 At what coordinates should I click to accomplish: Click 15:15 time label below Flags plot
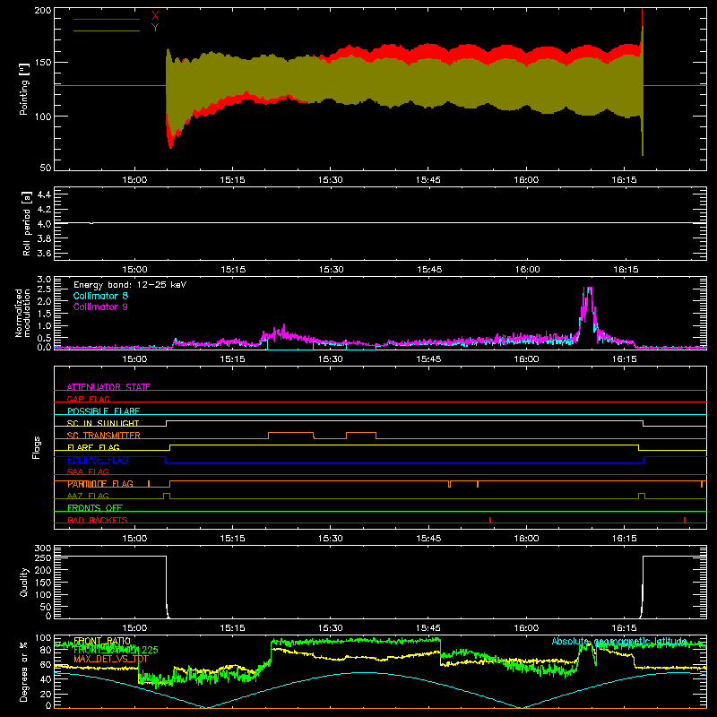(x=232, y=539)
